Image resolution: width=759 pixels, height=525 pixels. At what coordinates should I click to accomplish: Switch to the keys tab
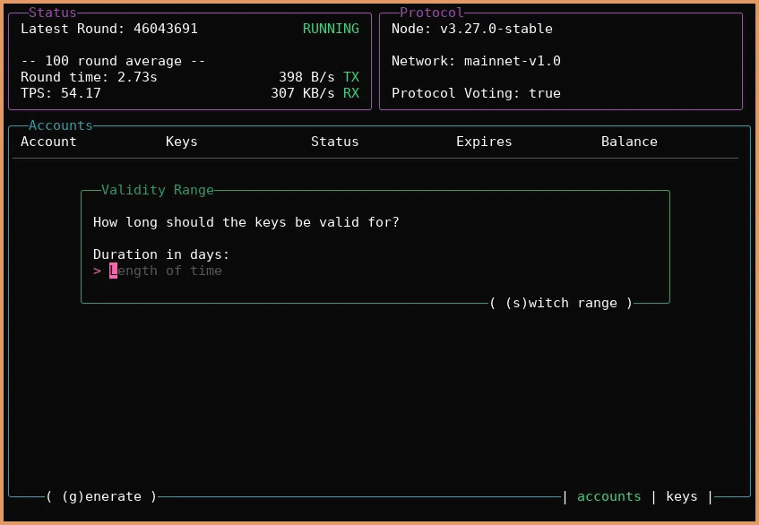pyautogui.click(x=682, y=496)
